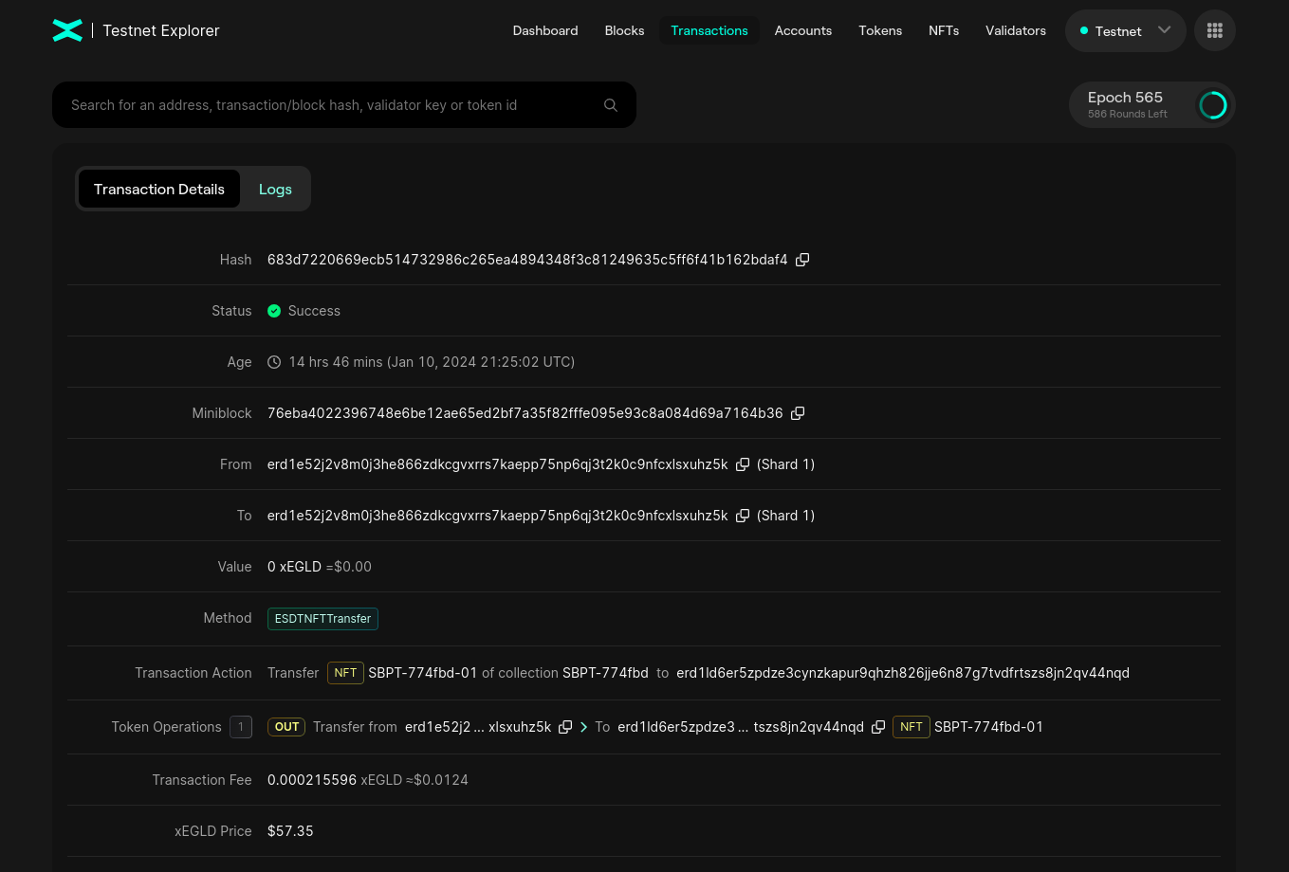Click the MultiversX logo icon

(x=67, y=30)
